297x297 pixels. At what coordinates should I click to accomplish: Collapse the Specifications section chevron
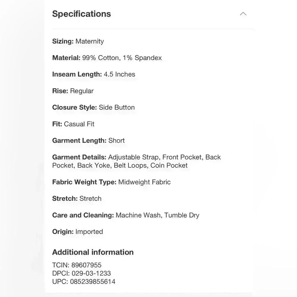[x=243, y=14]
